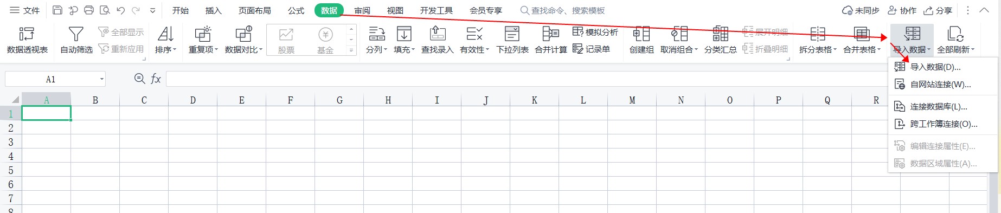
Task: Choose 数据区域属性(A)... menu entry
Action: coord(942,163)
